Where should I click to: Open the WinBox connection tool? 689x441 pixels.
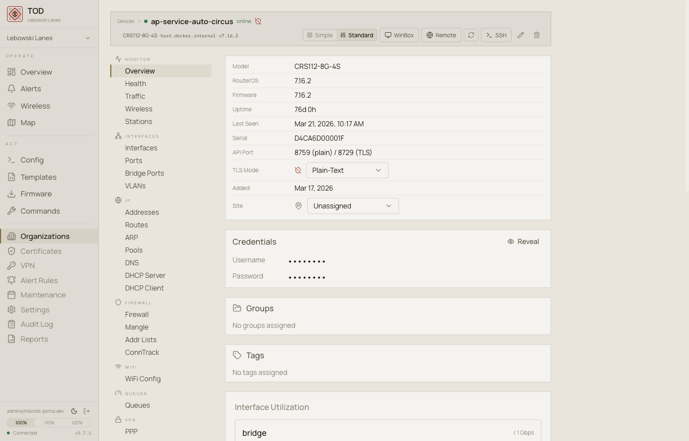398,35
